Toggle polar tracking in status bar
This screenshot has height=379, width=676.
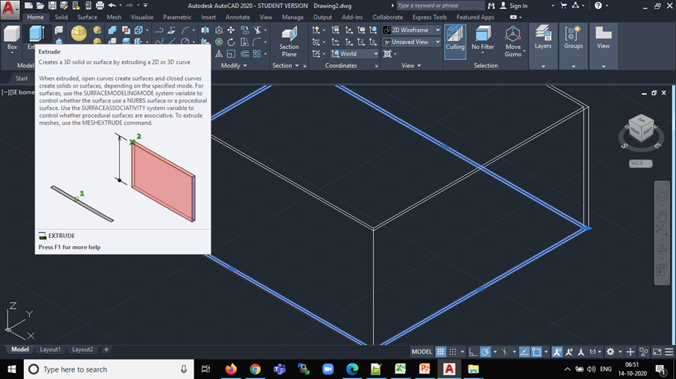485,352
